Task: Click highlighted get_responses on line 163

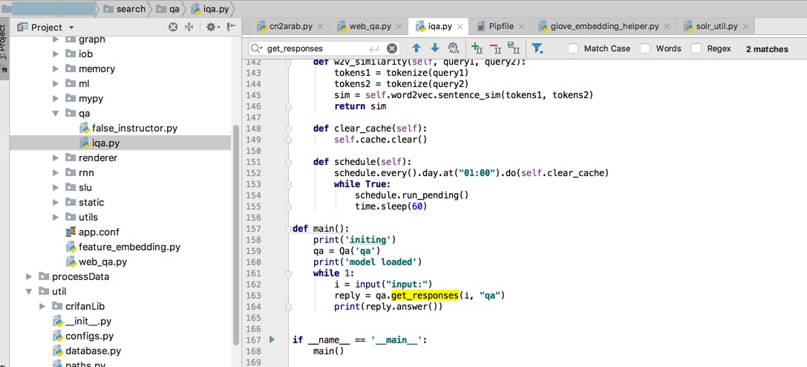Action: (425, 296)
